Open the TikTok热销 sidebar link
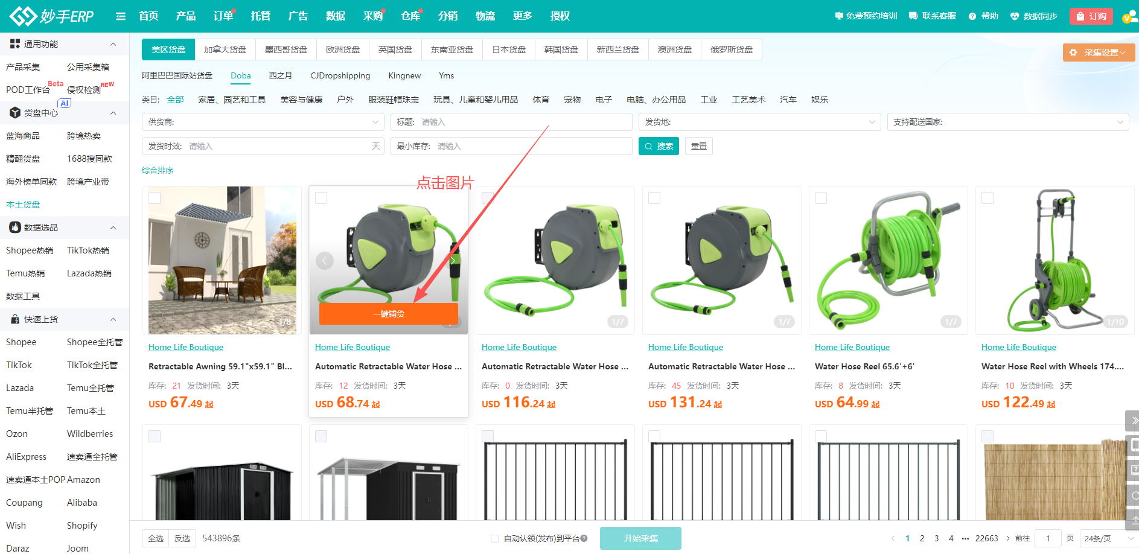 tap(88, 250)
